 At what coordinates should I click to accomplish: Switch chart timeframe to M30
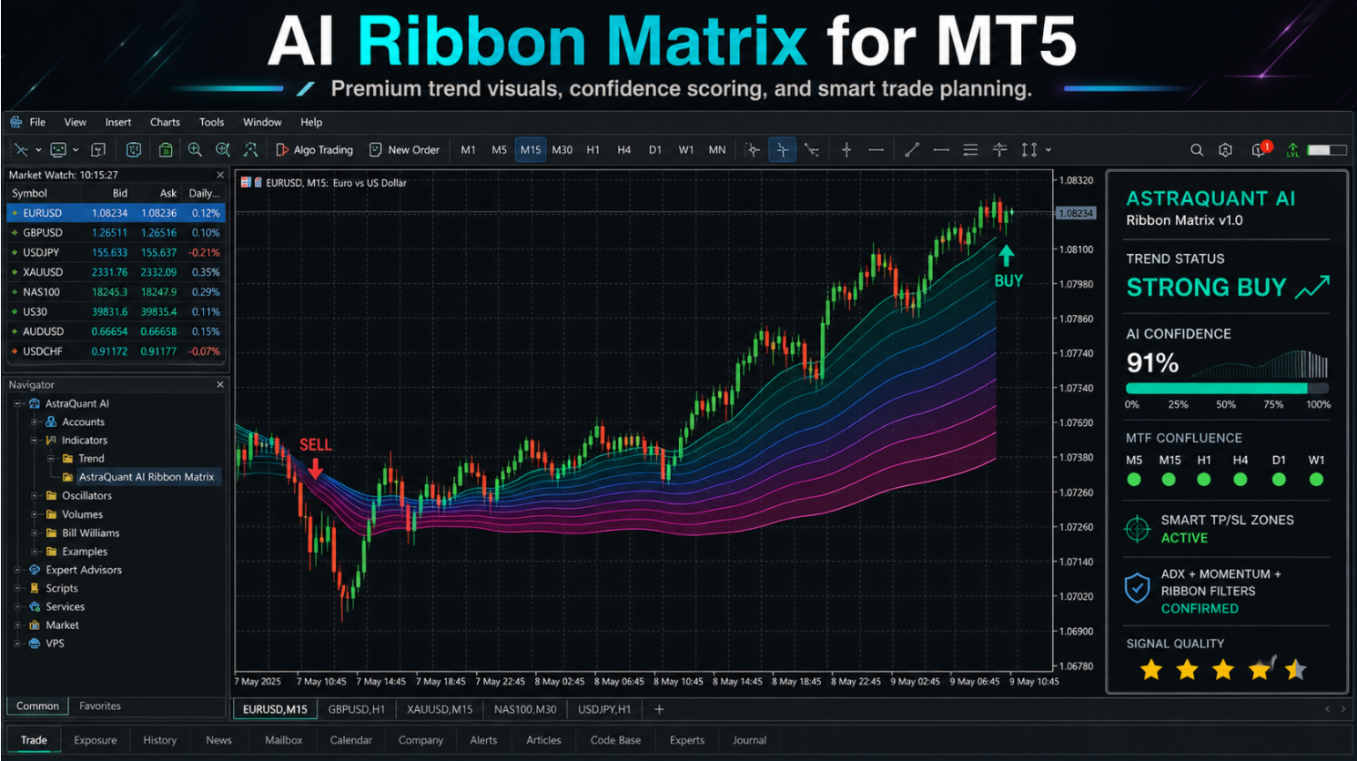pyautogui.click(x=562, y=150)
